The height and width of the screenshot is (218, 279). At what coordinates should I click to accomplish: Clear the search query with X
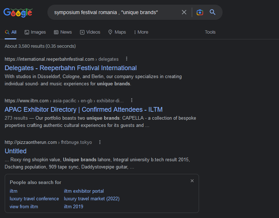(x=184, y=12)
